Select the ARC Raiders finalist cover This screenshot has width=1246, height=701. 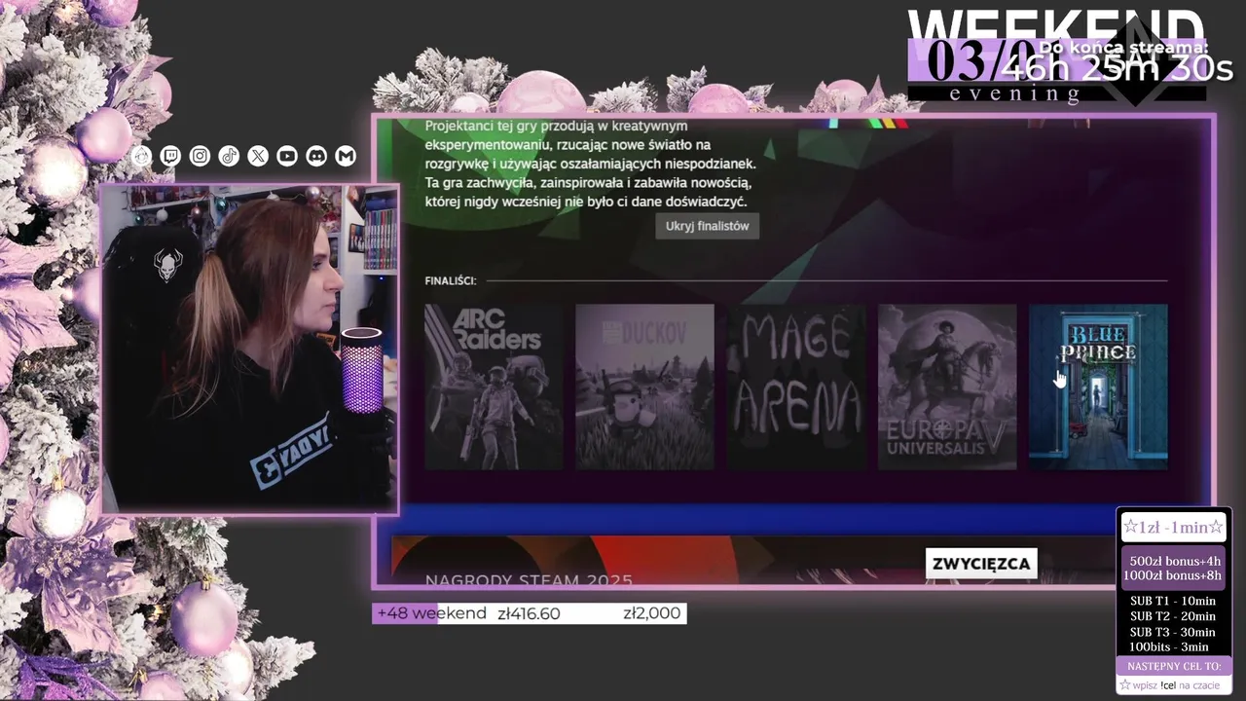[494, 387]
